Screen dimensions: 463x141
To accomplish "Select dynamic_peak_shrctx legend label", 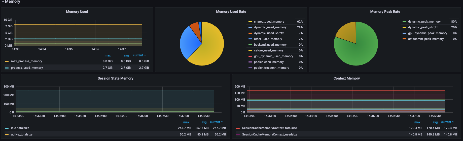I will [x=423, y=27].
